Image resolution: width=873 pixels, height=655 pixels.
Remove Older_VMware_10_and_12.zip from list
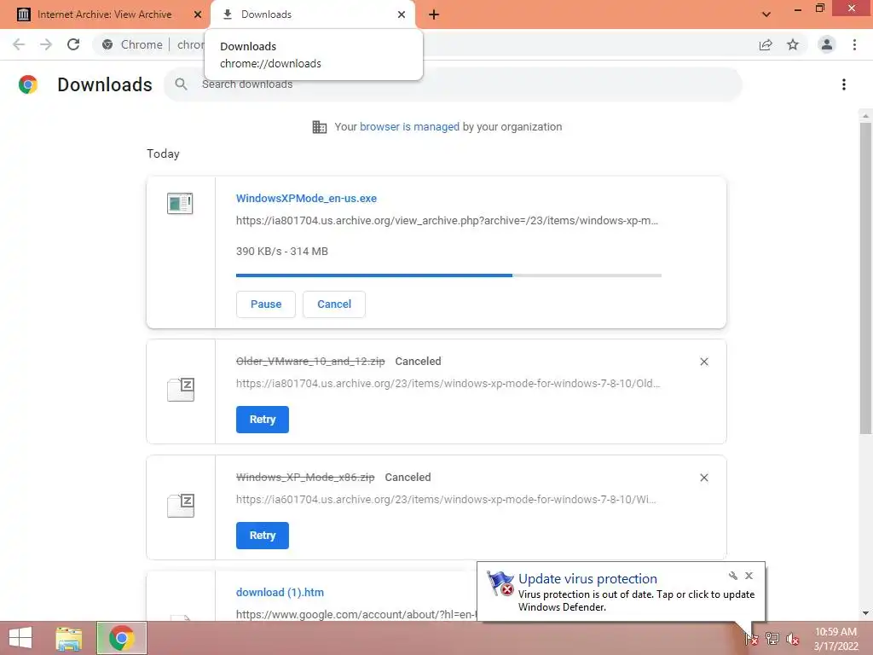tap(703, 362)
